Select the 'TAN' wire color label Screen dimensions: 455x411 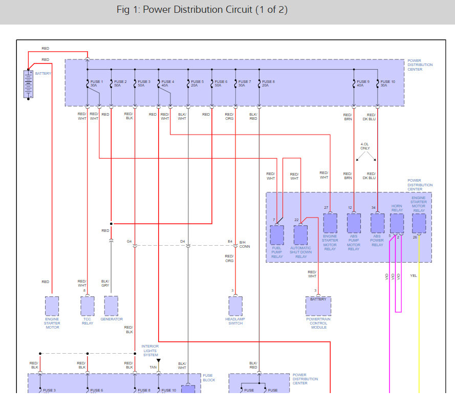(x=153, y=367)
